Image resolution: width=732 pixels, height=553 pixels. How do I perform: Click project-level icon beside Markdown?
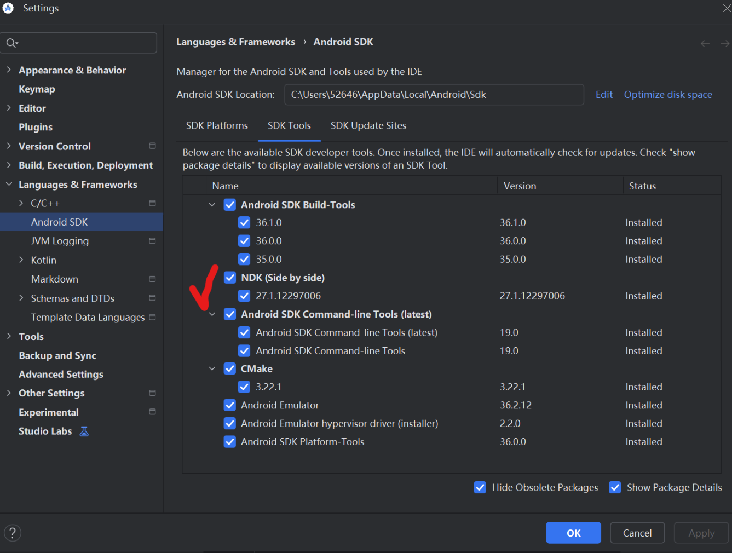tap(152, 279)
